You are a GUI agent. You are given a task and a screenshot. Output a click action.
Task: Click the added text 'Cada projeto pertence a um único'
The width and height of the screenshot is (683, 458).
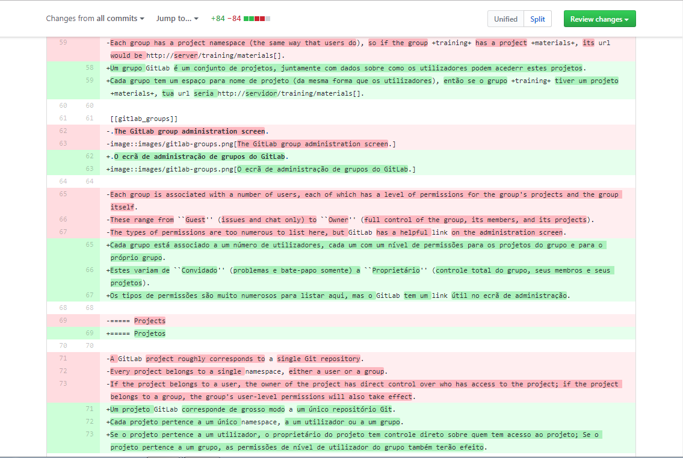[173, 422]
